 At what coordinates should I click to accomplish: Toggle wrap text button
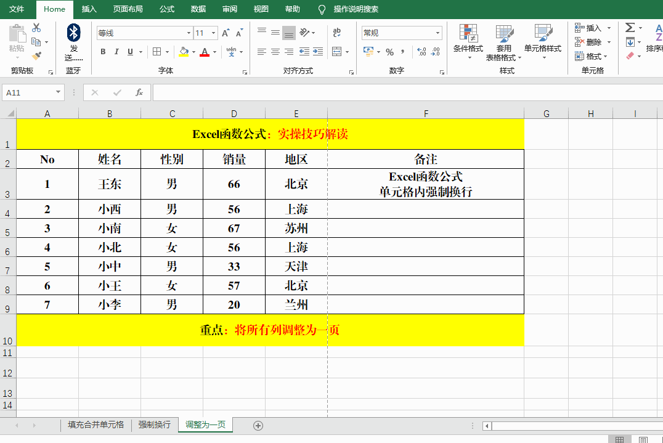tap(337, 33)
